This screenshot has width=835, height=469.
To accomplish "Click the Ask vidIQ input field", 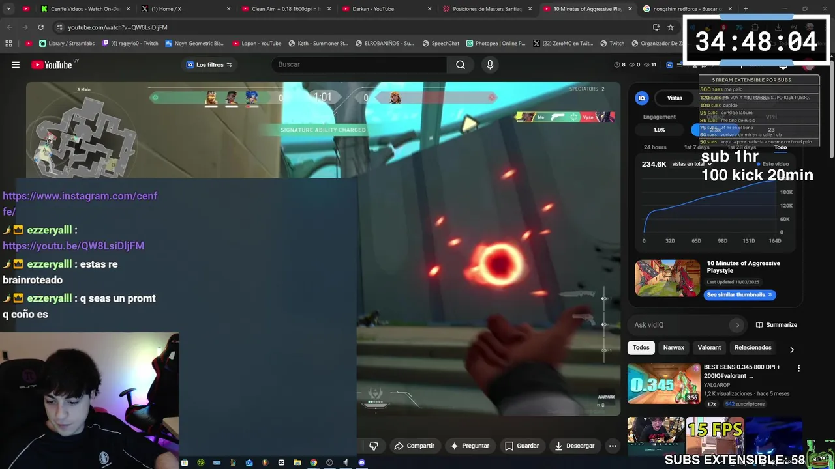I will (680, 325).
